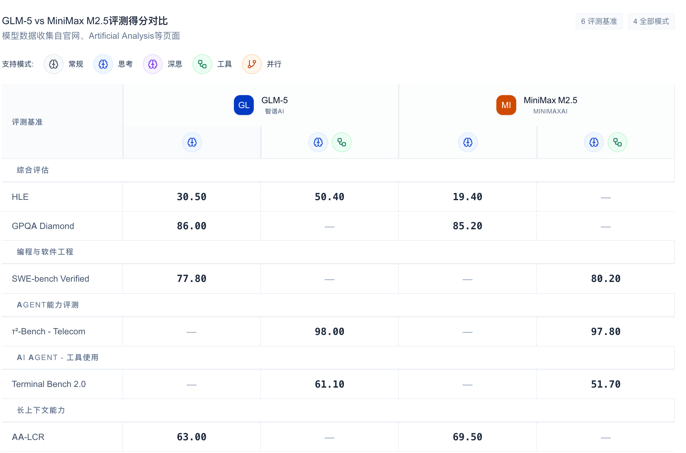This screenshot has width=686, height=453.
Task: Select the AGENT能力评测 section header
Action: click(x=48, y=305)
